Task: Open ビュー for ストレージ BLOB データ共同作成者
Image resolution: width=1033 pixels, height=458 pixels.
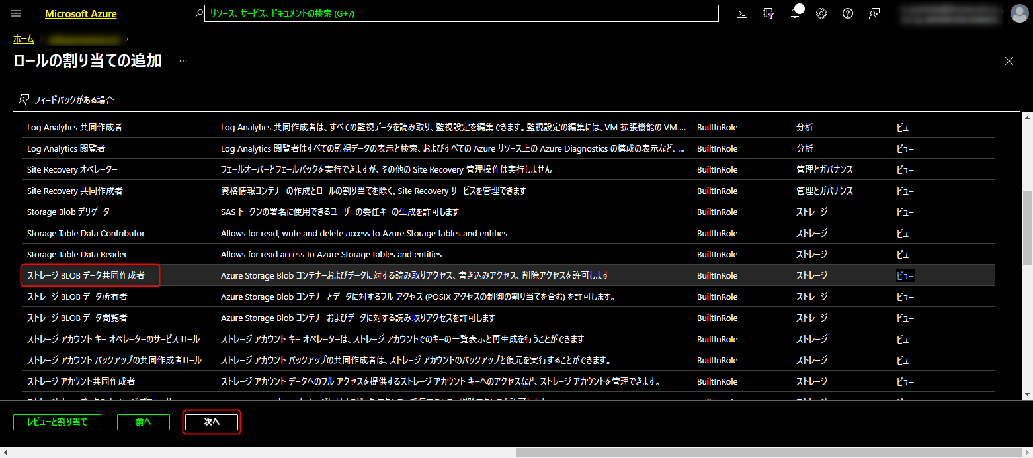Action: click(905, 275)
